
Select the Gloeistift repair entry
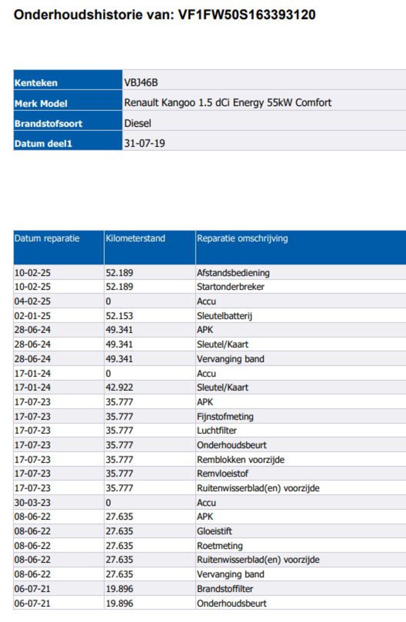214,531
